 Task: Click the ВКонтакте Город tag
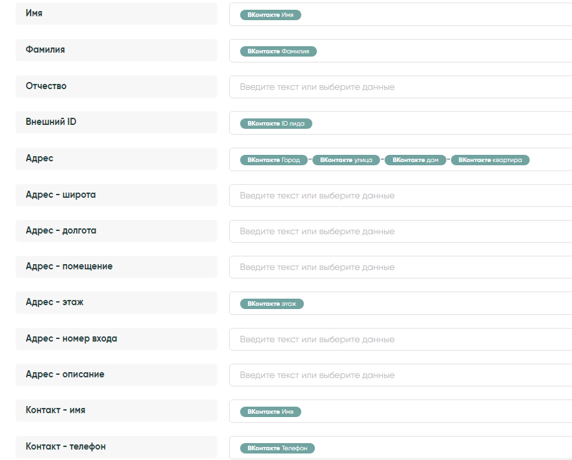pos(273,159)
